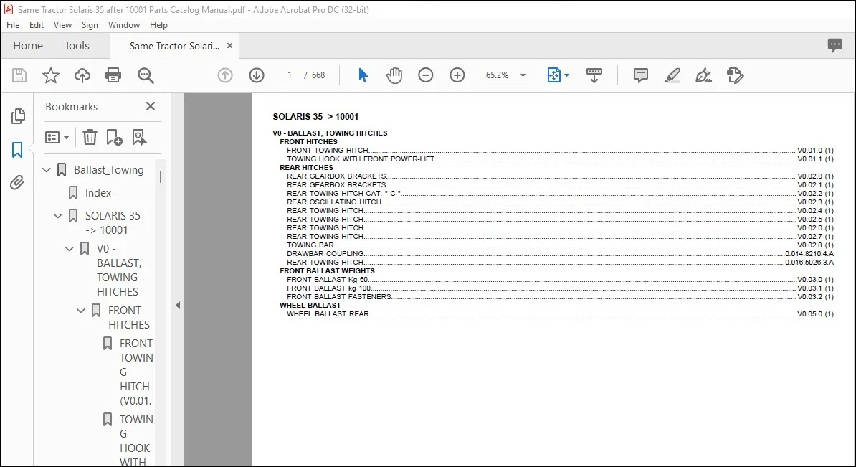Select the TOWING HOOK WITH bookmark

tap(135, 440)
